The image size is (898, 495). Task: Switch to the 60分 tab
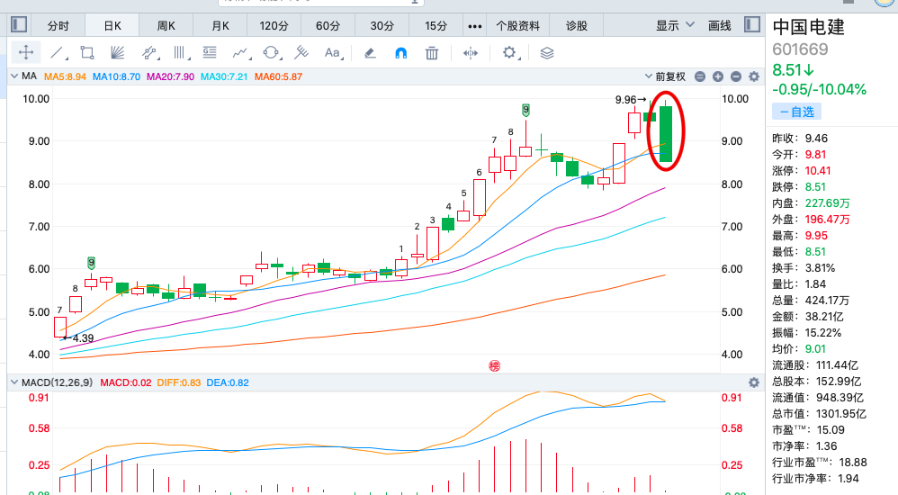point(328,25)
